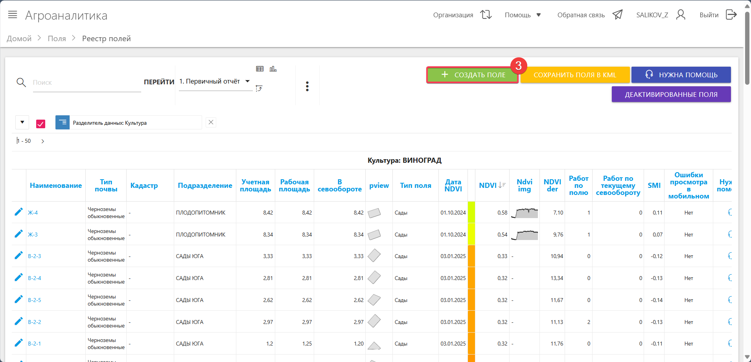This screenshot has height=362, width=751.
Task: Toggle the pink data divider checkbox
Action: (x=40, y=124)
